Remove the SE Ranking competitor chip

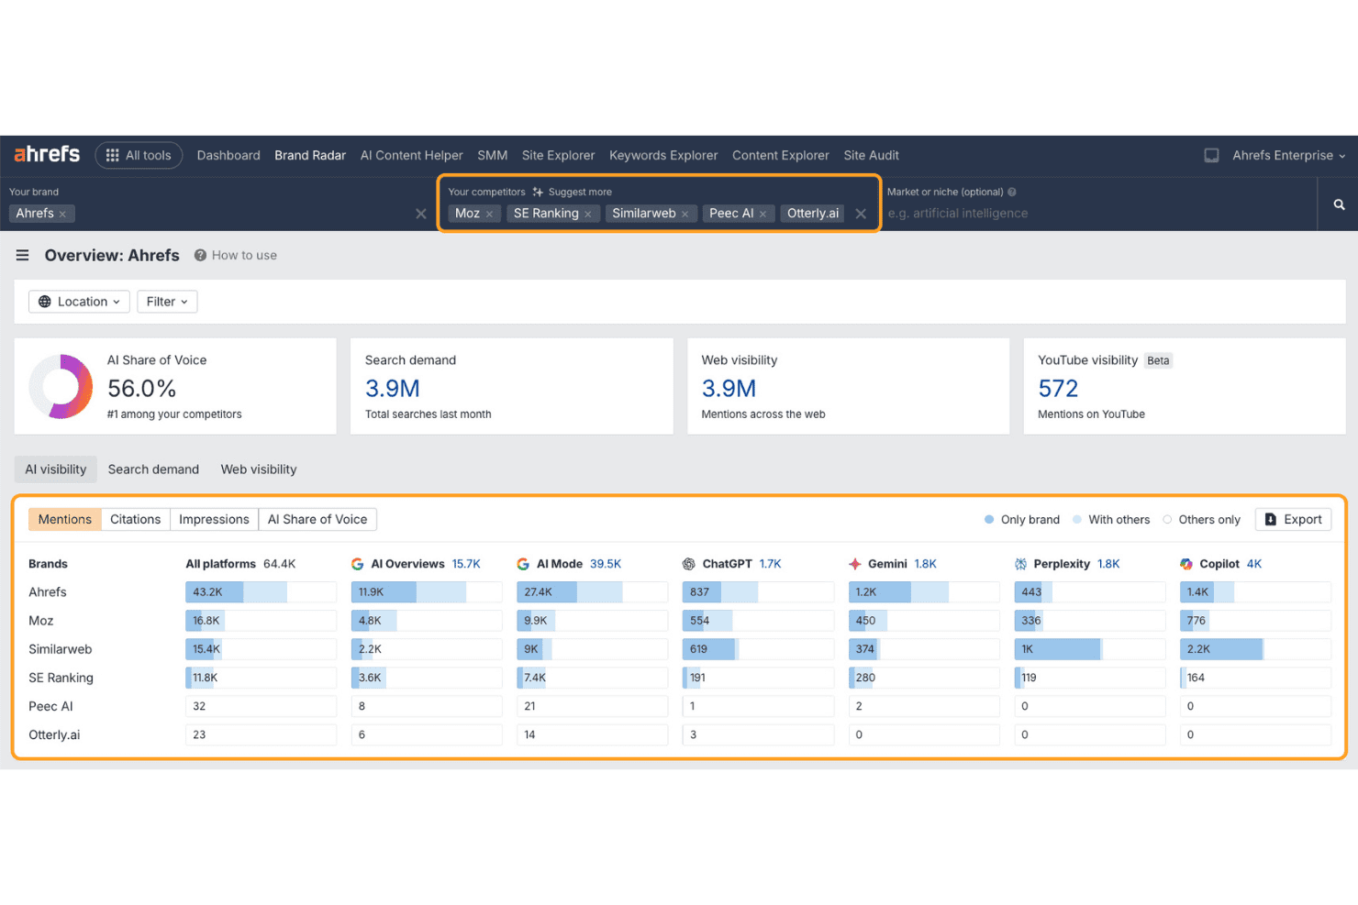[x=587, y=214]
